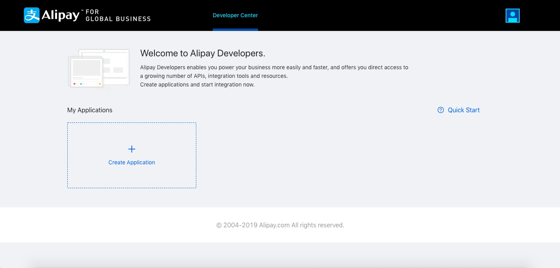Click the plus icon to add application
The height and width of the screenshot is (268, 560).
tap(132, 149)
